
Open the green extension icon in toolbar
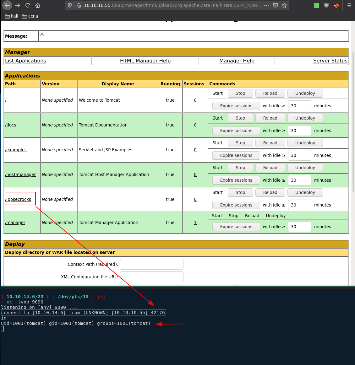(x=316, y=5)
